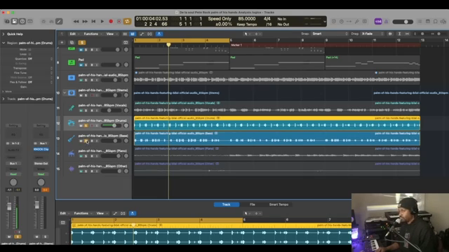The width and height of the screenshot is (449, 252).
Task: Click the Drums track drum-kit icon
Action: (72, 123)
